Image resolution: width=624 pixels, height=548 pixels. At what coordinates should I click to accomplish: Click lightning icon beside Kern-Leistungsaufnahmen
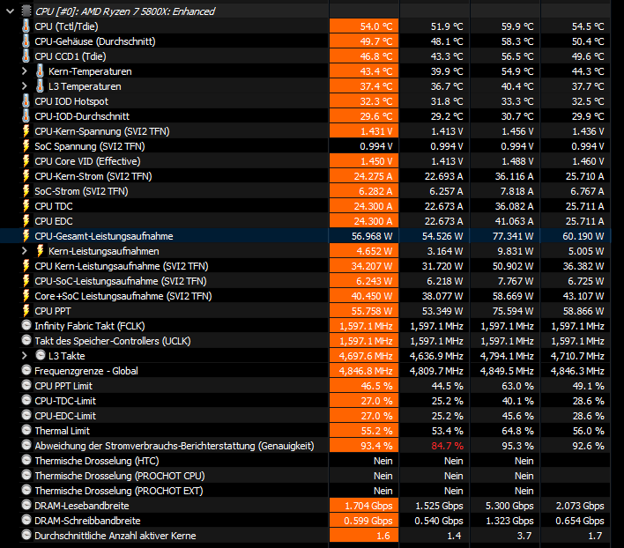(40, 251)
